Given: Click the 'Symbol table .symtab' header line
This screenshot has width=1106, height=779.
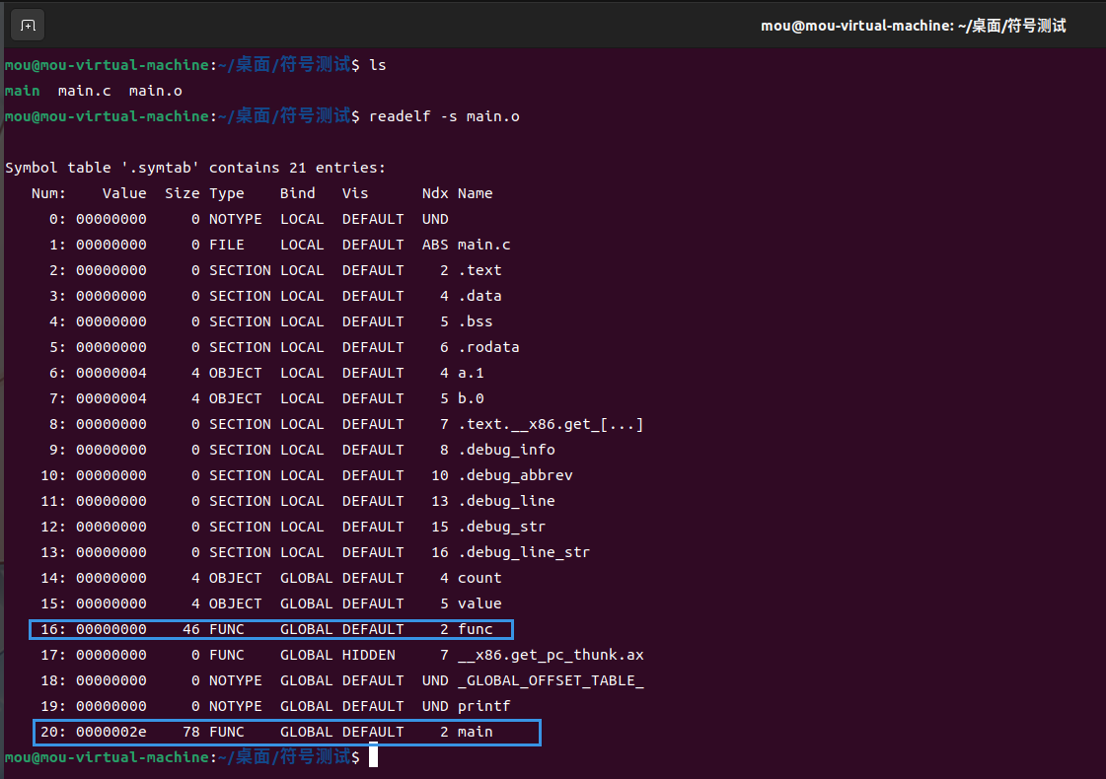Looking at the screenshot, I should [195, 168].
